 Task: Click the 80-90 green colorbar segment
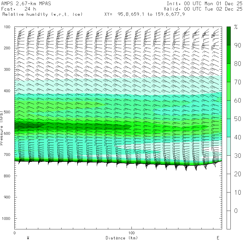(229, 54)
